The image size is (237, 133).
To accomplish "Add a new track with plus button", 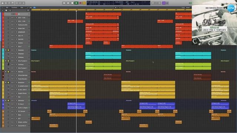I will tap(3, 11).
